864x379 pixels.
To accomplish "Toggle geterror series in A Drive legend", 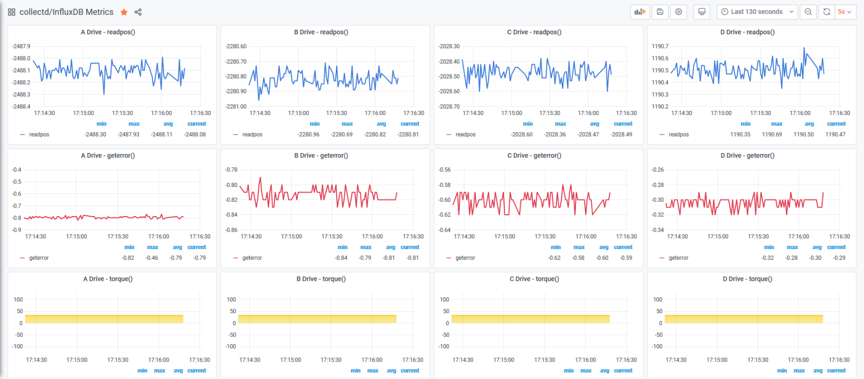I will [x=39, y=258].
